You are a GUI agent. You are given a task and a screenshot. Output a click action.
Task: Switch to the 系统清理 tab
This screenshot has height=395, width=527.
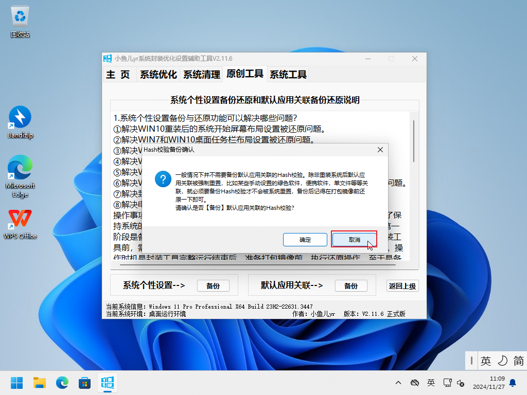(x=201, y=74)
